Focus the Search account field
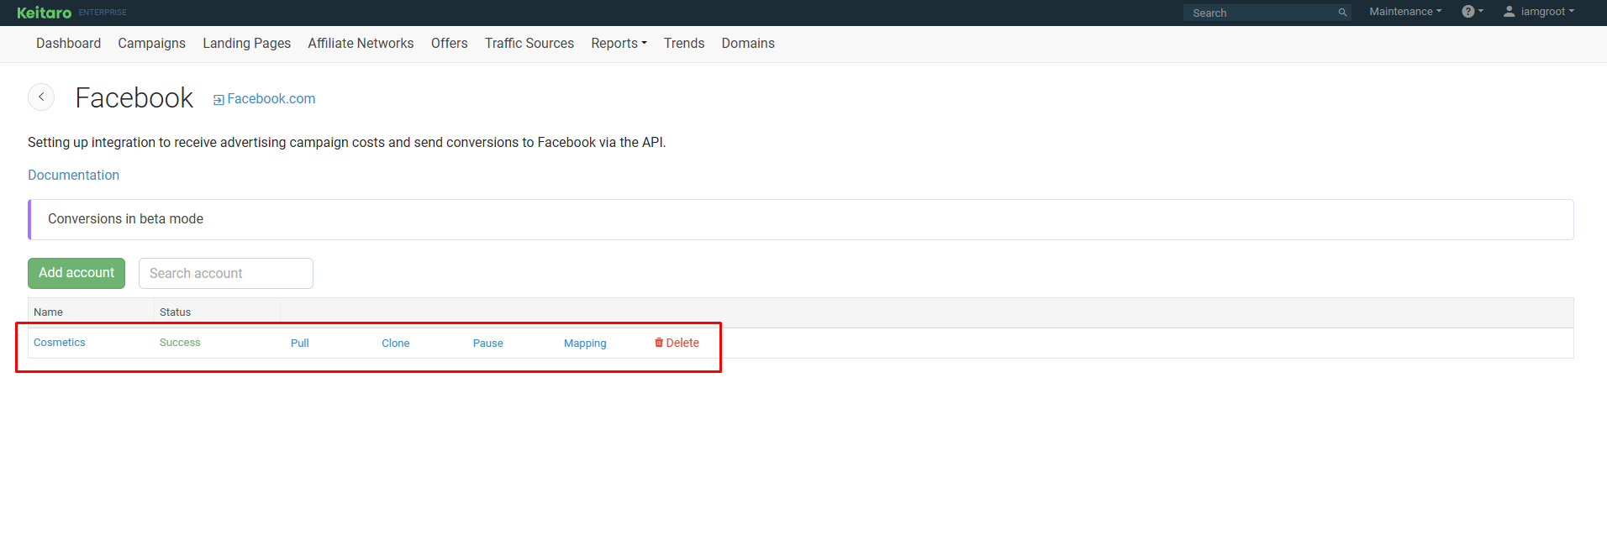This screenshot has height=556, width=1607. click(x=226, y=273)
